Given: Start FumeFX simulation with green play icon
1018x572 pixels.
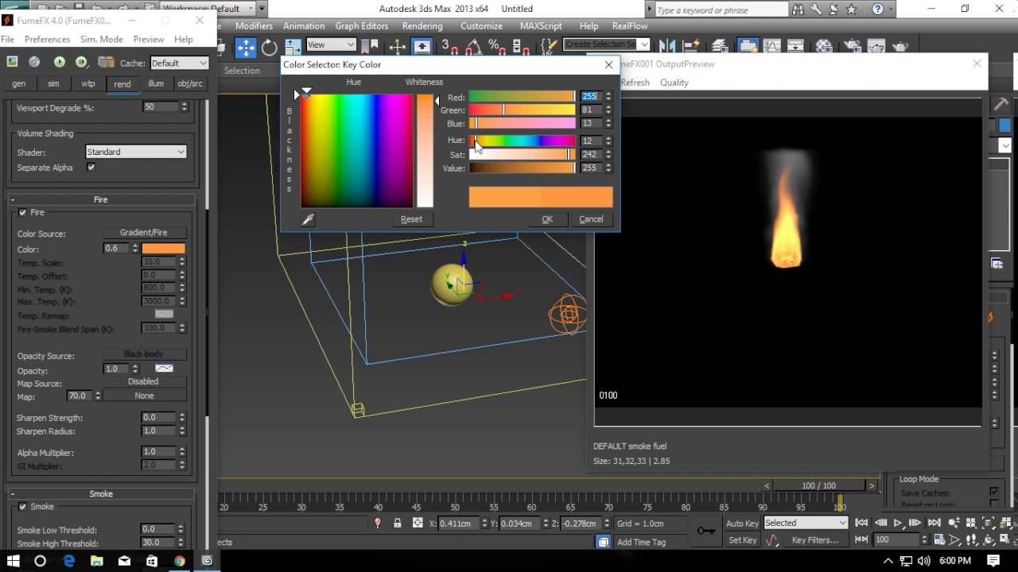Looking at the screenshot, I should pyautogui.click(x=59, y=62).
